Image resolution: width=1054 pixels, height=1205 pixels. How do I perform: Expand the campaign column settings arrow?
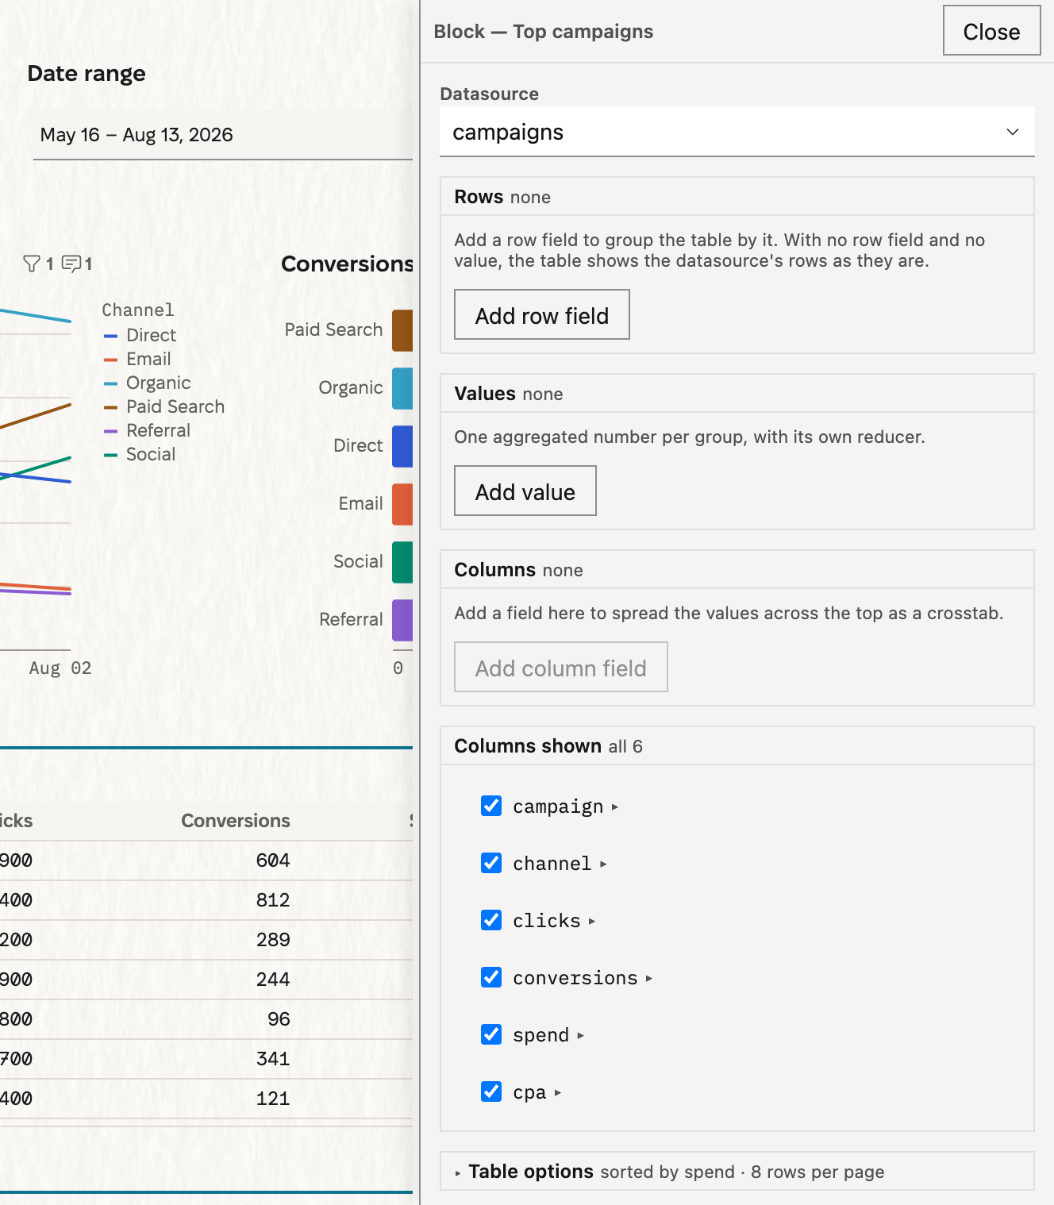coord(615,807)
